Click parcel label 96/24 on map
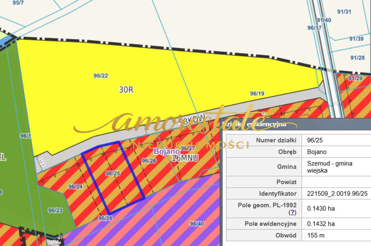Viewport: 371px width, 246px height. (76, 187)
